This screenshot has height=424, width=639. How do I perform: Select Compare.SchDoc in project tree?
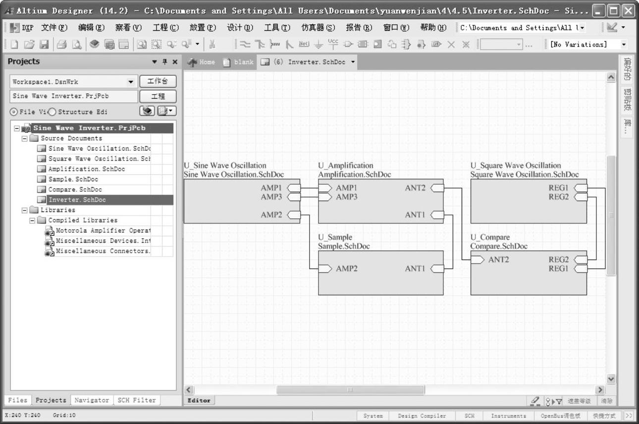coord(75,190)
